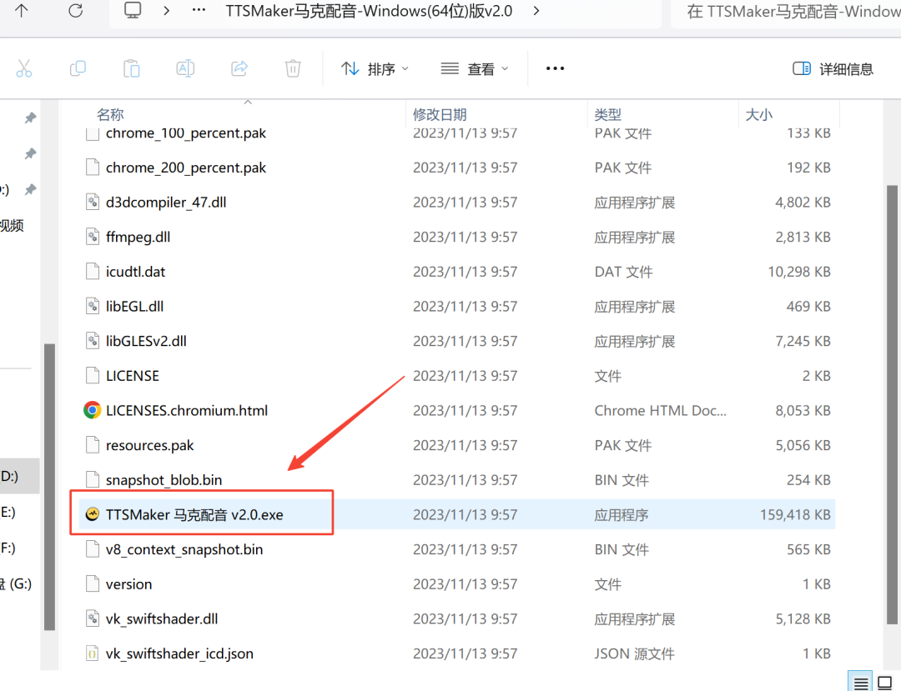Click the 159,418 KB size cell
Image resolution: width=901 pixels, height=691 pixels.
[x=795, y=515]
